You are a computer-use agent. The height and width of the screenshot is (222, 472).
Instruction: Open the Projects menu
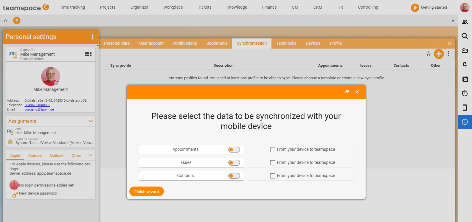tap(108, 7)
